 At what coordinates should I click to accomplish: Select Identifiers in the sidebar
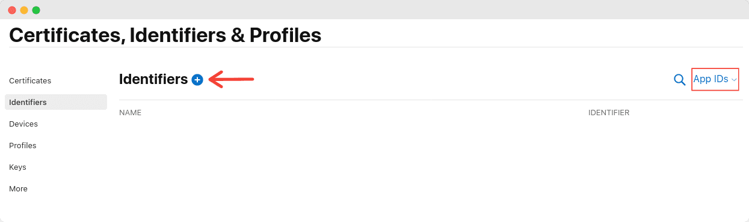(56, 102)
